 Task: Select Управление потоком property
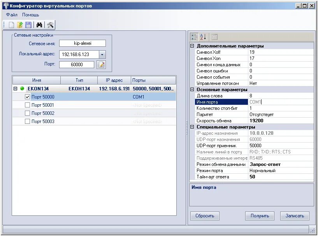tap(254, 83)
